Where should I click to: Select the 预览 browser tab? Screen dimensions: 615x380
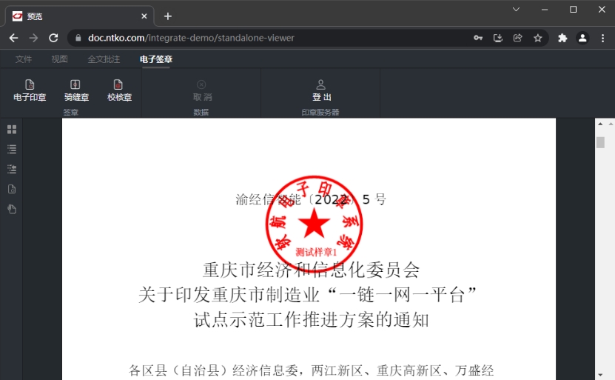[80, 16]
